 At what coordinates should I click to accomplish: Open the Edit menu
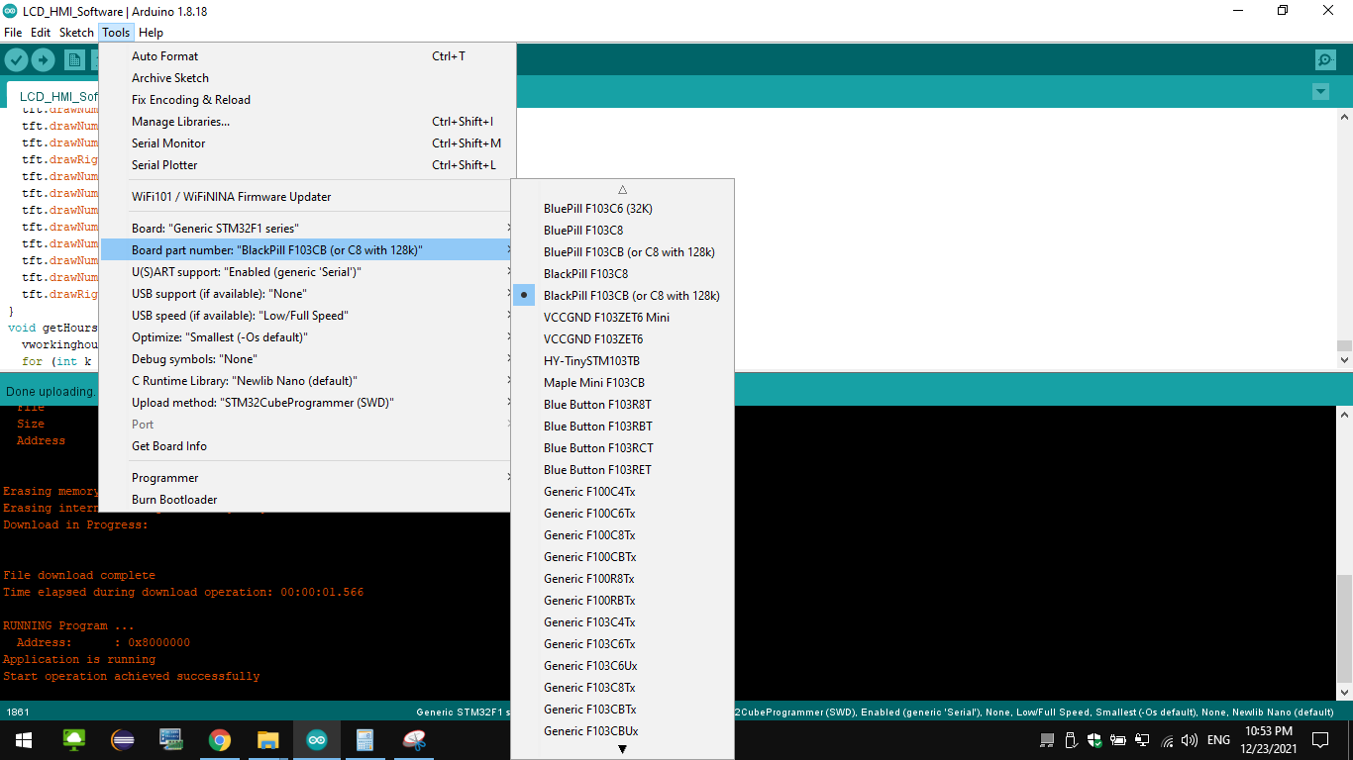(x=40, y=33)
